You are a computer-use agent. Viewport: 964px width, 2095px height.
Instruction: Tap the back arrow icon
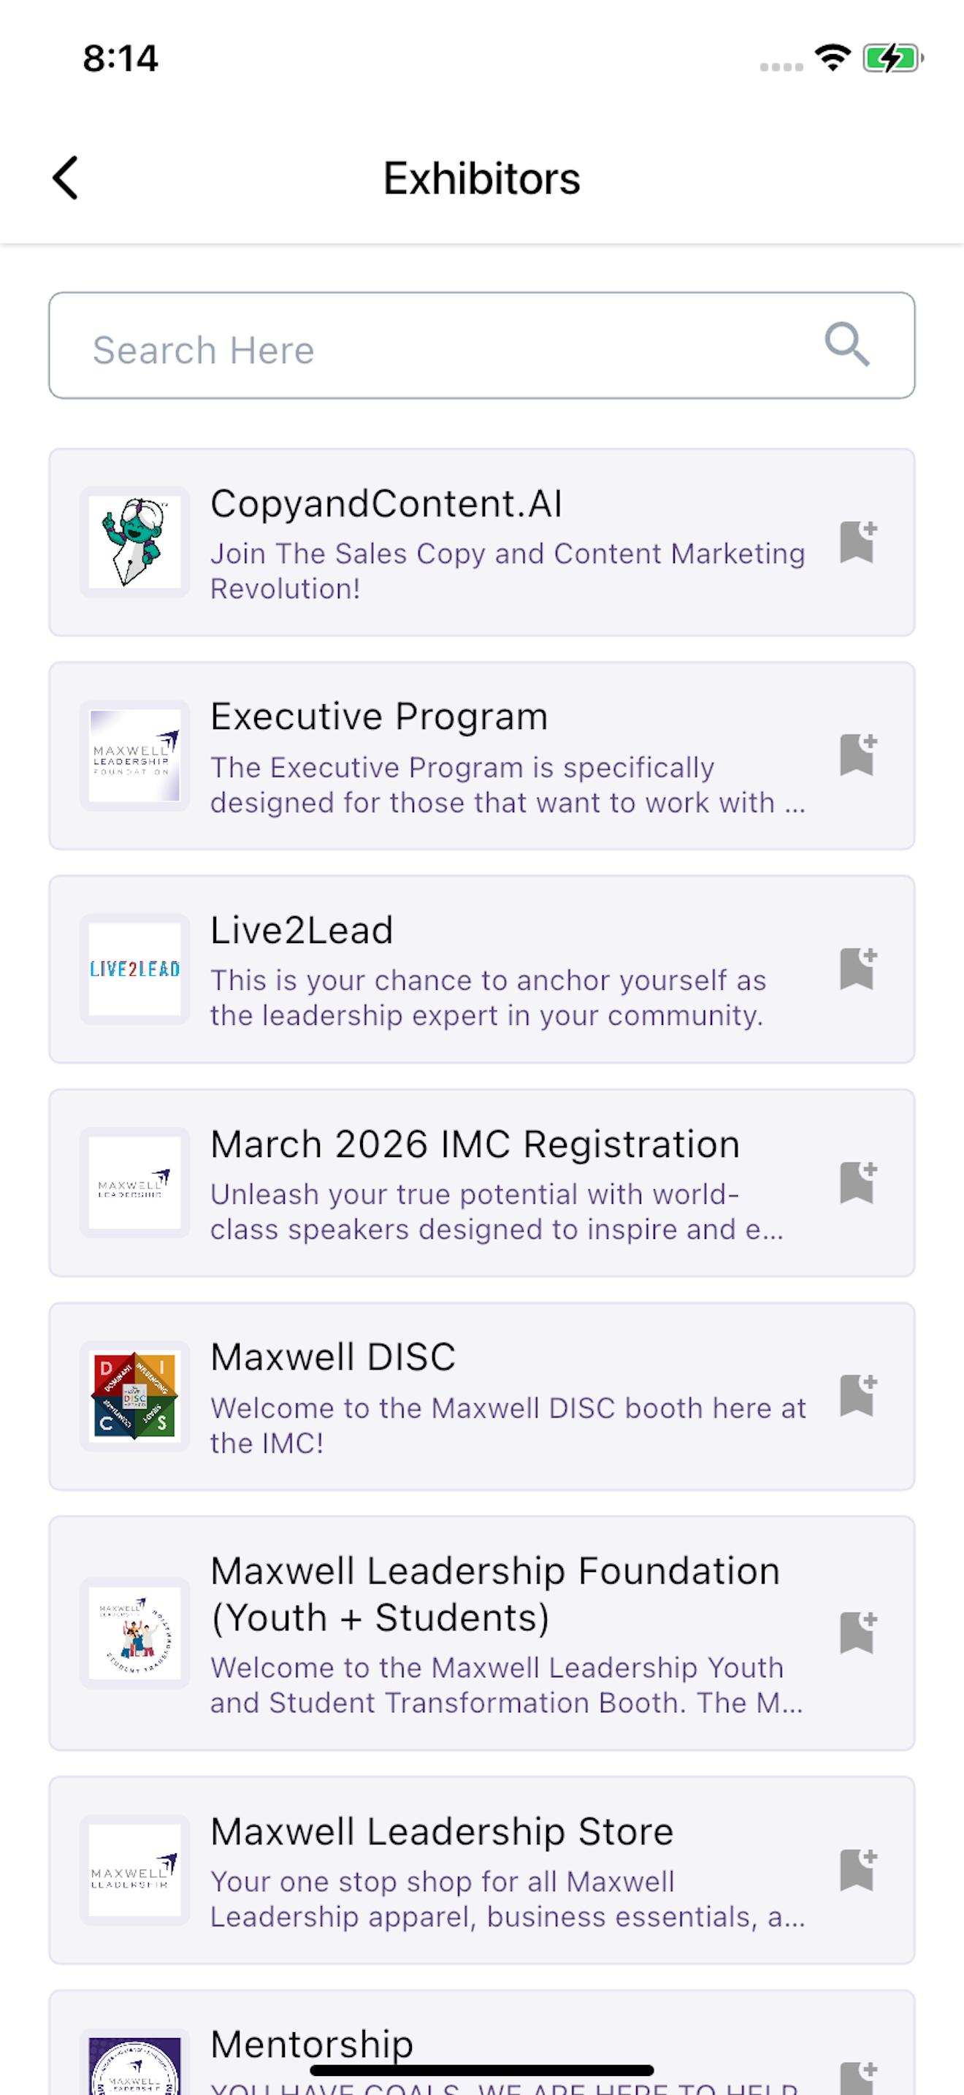tap(65, 178)
